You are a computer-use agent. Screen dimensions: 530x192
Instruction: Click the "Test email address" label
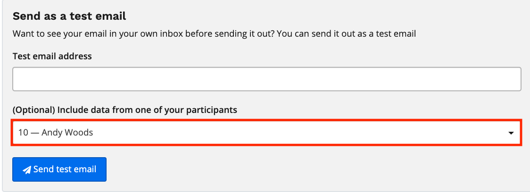pos(52,56)
